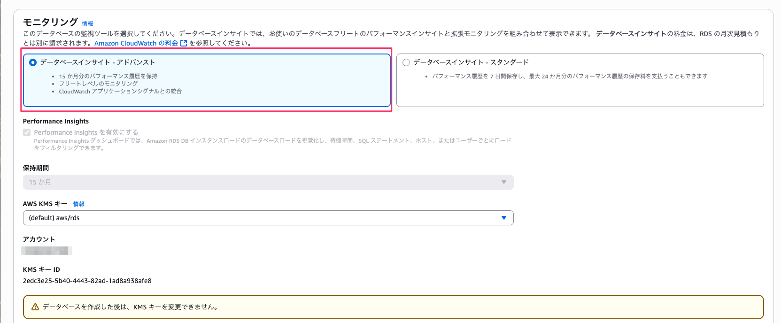Open the Amazon CloudWatch の料金 link
This screenshot has height=323, width=781.
(x=136, y=43)
